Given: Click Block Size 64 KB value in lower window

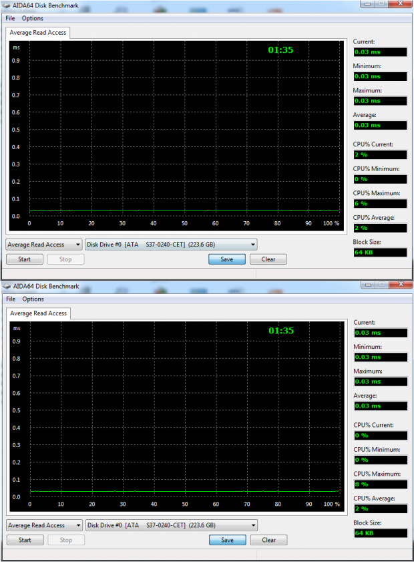Looking at the screenshot, I should 381,533.
